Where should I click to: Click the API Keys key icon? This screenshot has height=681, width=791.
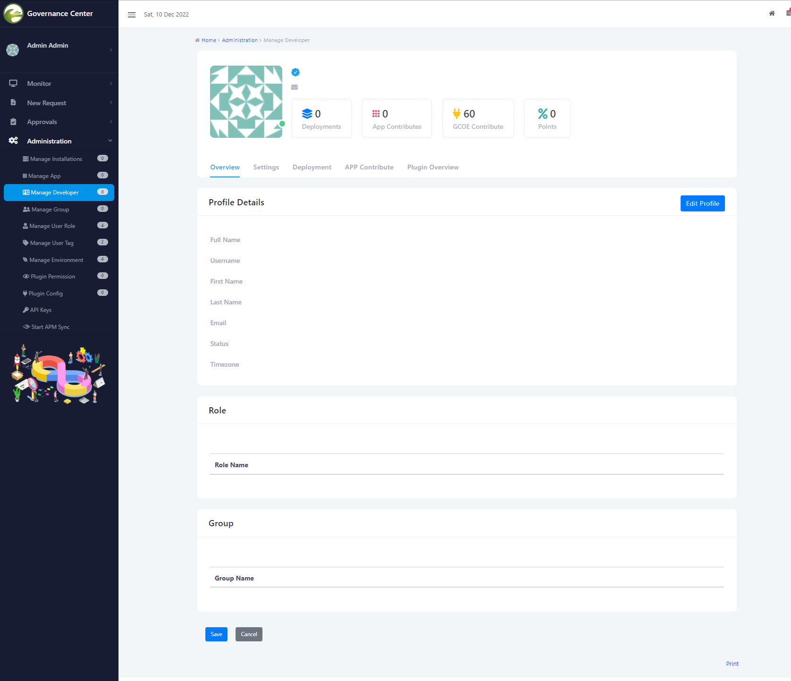tap(25, 310)
